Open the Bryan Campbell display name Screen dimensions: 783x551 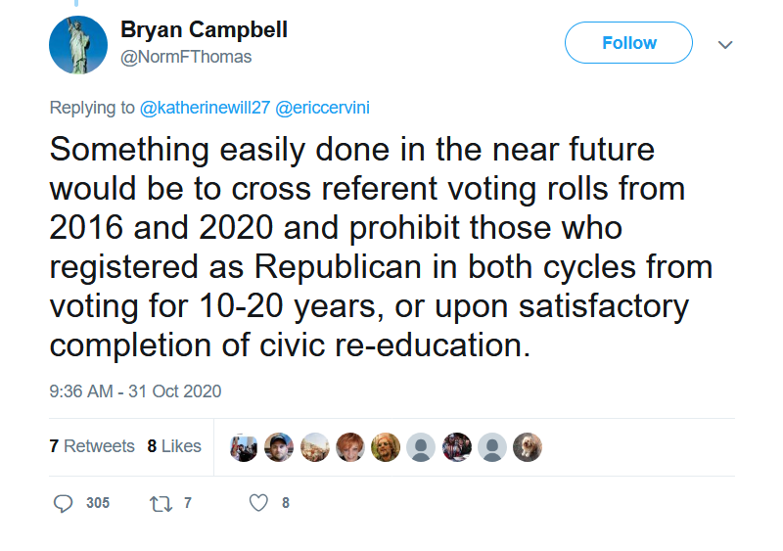coord(204,29)
